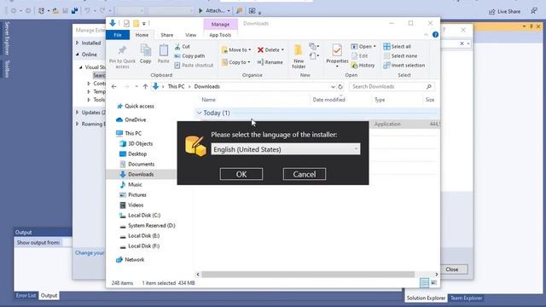Viewport: 546px width, 307px height.
Task: Click Paste shortcut in the ribbon
Action: click(x=194, y=65)
